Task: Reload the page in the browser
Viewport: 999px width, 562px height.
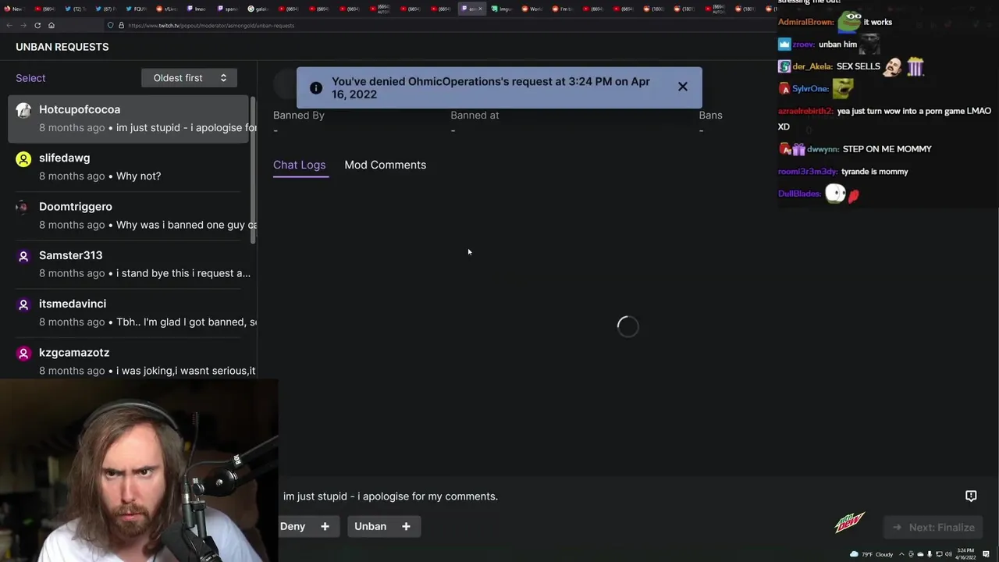Action: pyautogui.click(x=37, y=25)
